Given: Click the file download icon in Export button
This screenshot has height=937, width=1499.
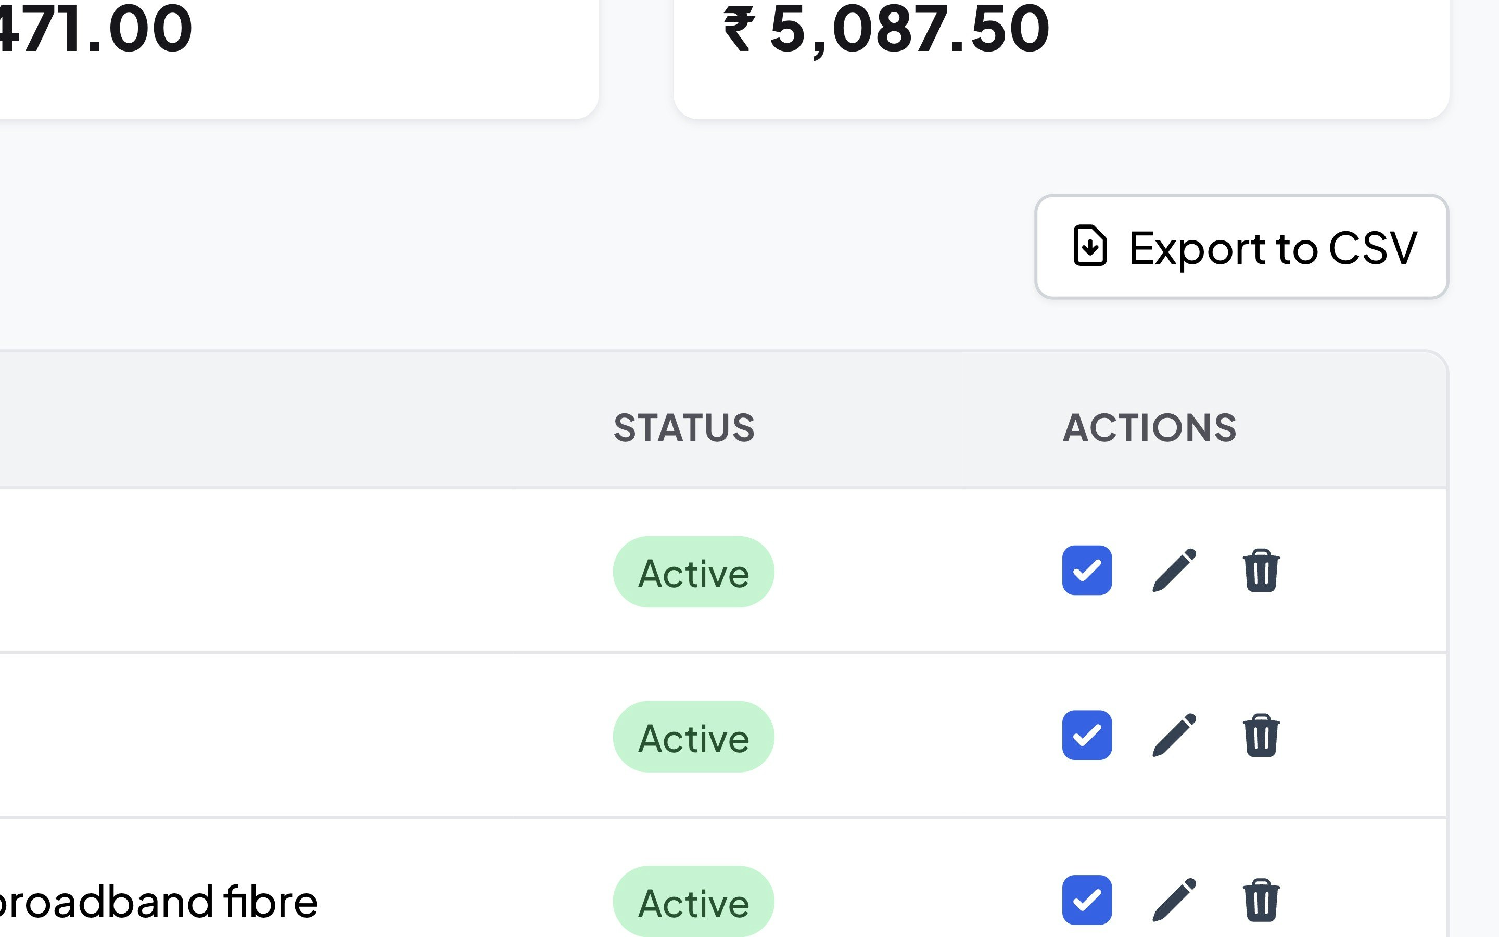Looking at the screenshot, I should 1089,246.
